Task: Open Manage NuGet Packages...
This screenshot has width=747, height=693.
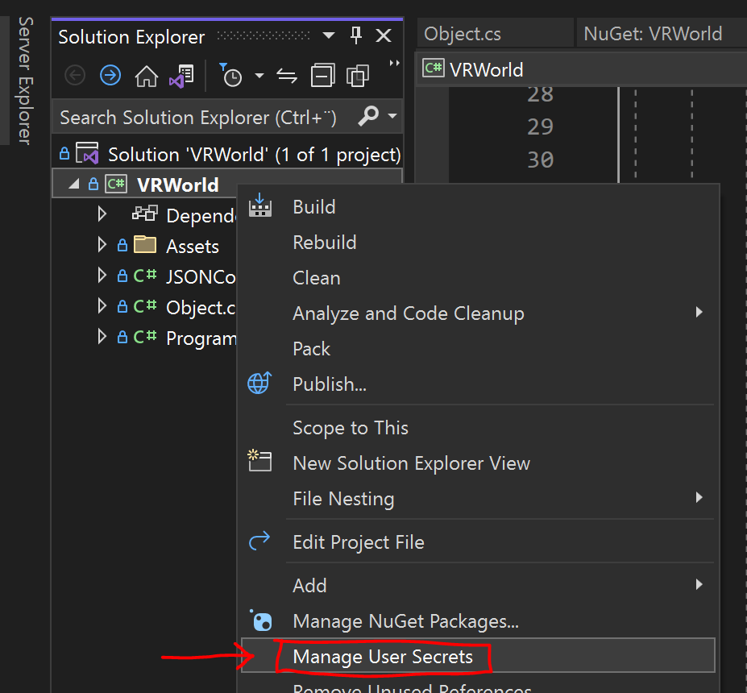Action: [477, 621]
